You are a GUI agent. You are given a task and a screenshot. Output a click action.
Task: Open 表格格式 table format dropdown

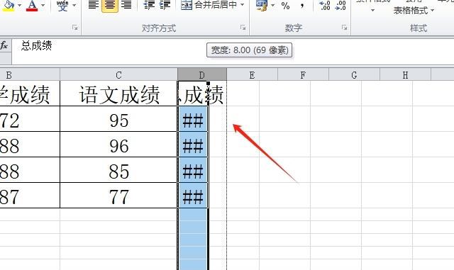pyautogui.click(x=414, y=11)
